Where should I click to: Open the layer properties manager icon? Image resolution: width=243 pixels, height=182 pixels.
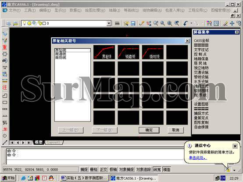click(9, 24)
